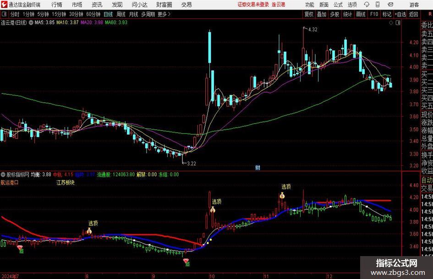Click the red diamond buy icon near July

coord(20,247)
